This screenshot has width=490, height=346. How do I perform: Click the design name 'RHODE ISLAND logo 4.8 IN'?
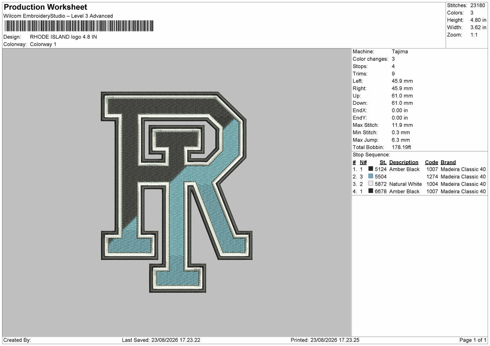(63, 37)
